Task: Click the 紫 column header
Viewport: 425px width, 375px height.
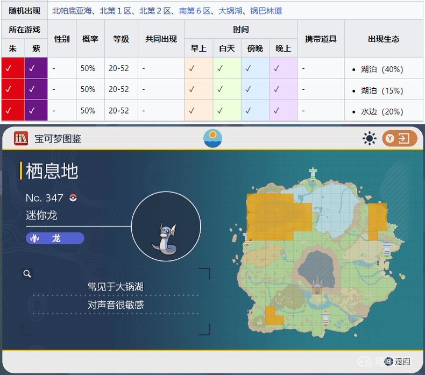Action: [36, 48]
